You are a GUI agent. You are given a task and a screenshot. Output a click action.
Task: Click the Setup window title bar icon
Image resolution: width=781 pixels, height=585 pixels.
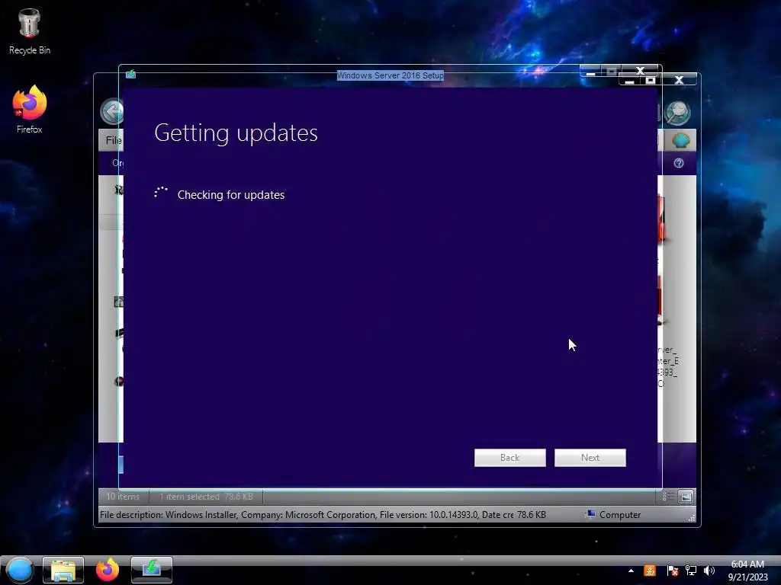point(130,74)
